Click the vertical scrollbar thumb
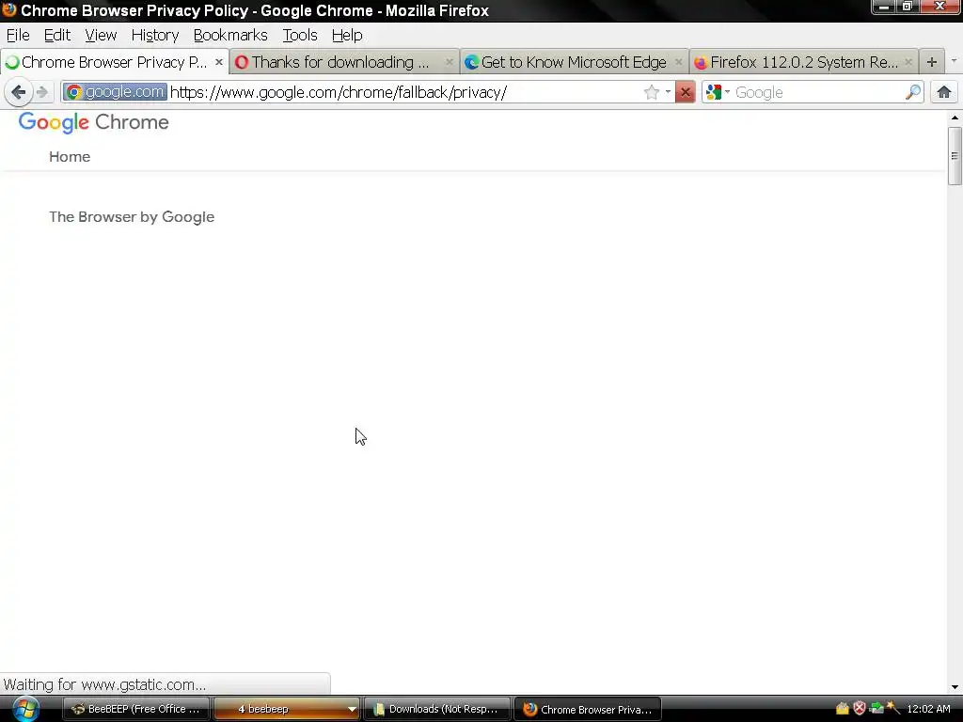Viewport: 963px width, 722px height. (x=955, y=155)
